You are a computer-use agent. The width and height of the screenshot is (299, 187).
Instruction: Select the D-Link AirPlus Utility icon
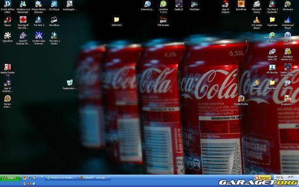coord(7,4)
